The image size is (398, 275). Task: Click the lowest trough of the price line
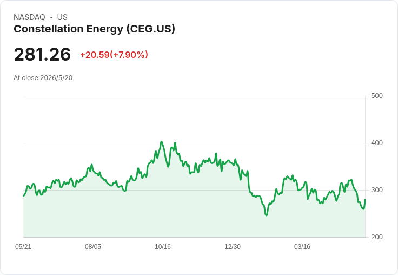pyautogui.click(x=266, y=215)
